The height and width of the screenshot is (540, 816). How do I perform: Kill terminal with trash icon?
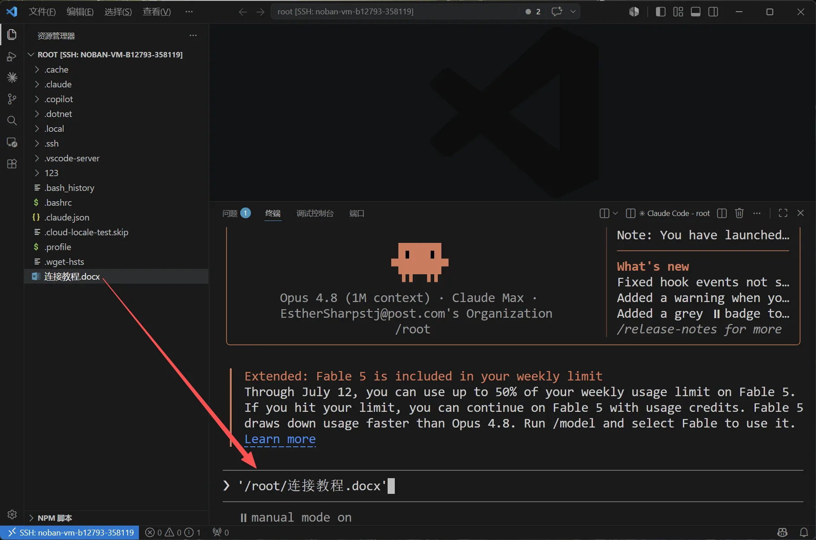point(739,213)
